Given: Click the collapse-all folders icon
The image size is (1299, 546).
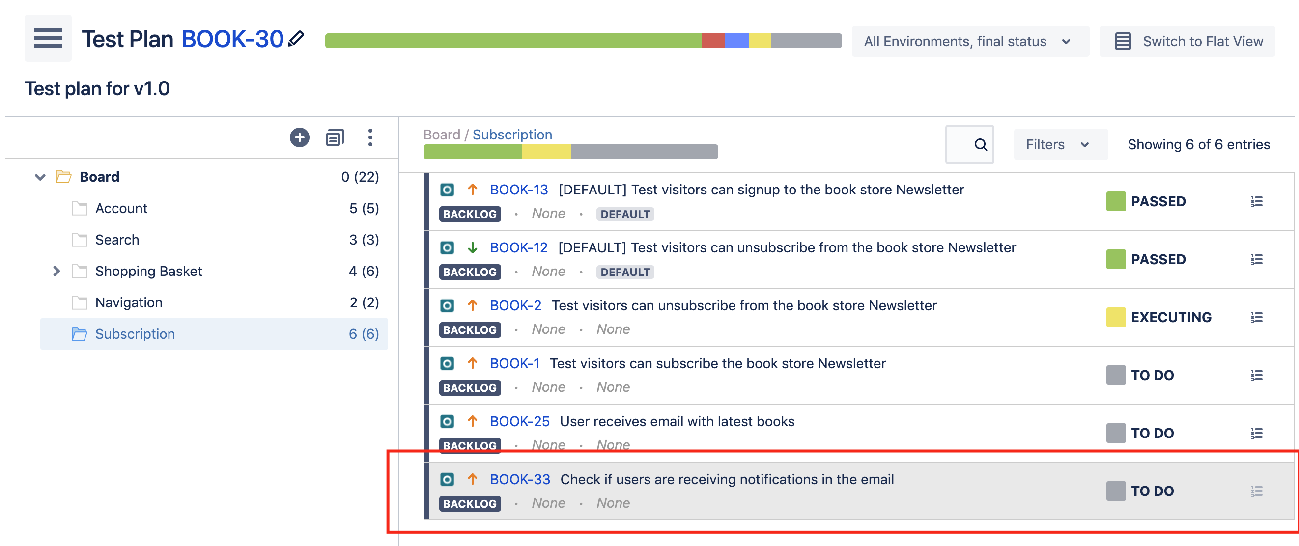Looking at the screenshot, I should click(x=335, y=137).
